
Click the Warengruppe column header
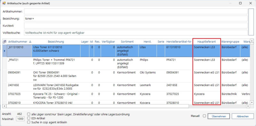[x=230, y=42]
